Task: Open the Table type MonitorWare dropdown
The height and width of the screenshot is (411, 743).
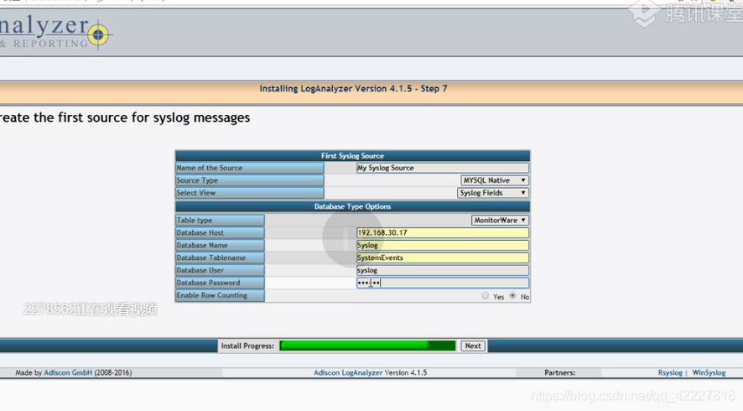Action: (x=500, y=221)
